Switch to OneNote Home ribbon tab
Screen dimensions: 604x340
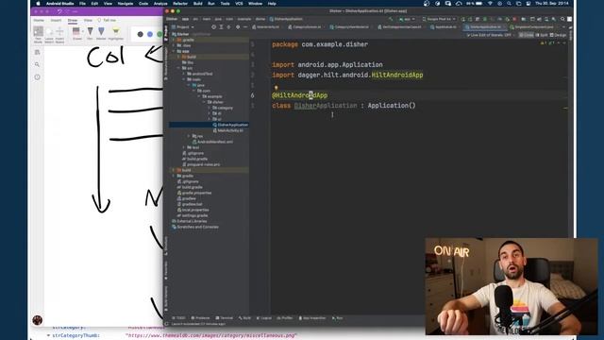[39, 20]
